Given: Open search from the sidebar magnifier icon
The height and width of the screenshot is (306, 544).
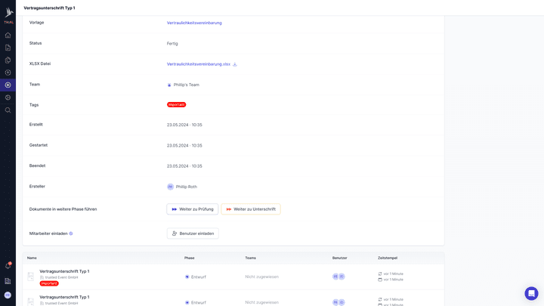Looking at the screenshot, I should coord(8,110).
